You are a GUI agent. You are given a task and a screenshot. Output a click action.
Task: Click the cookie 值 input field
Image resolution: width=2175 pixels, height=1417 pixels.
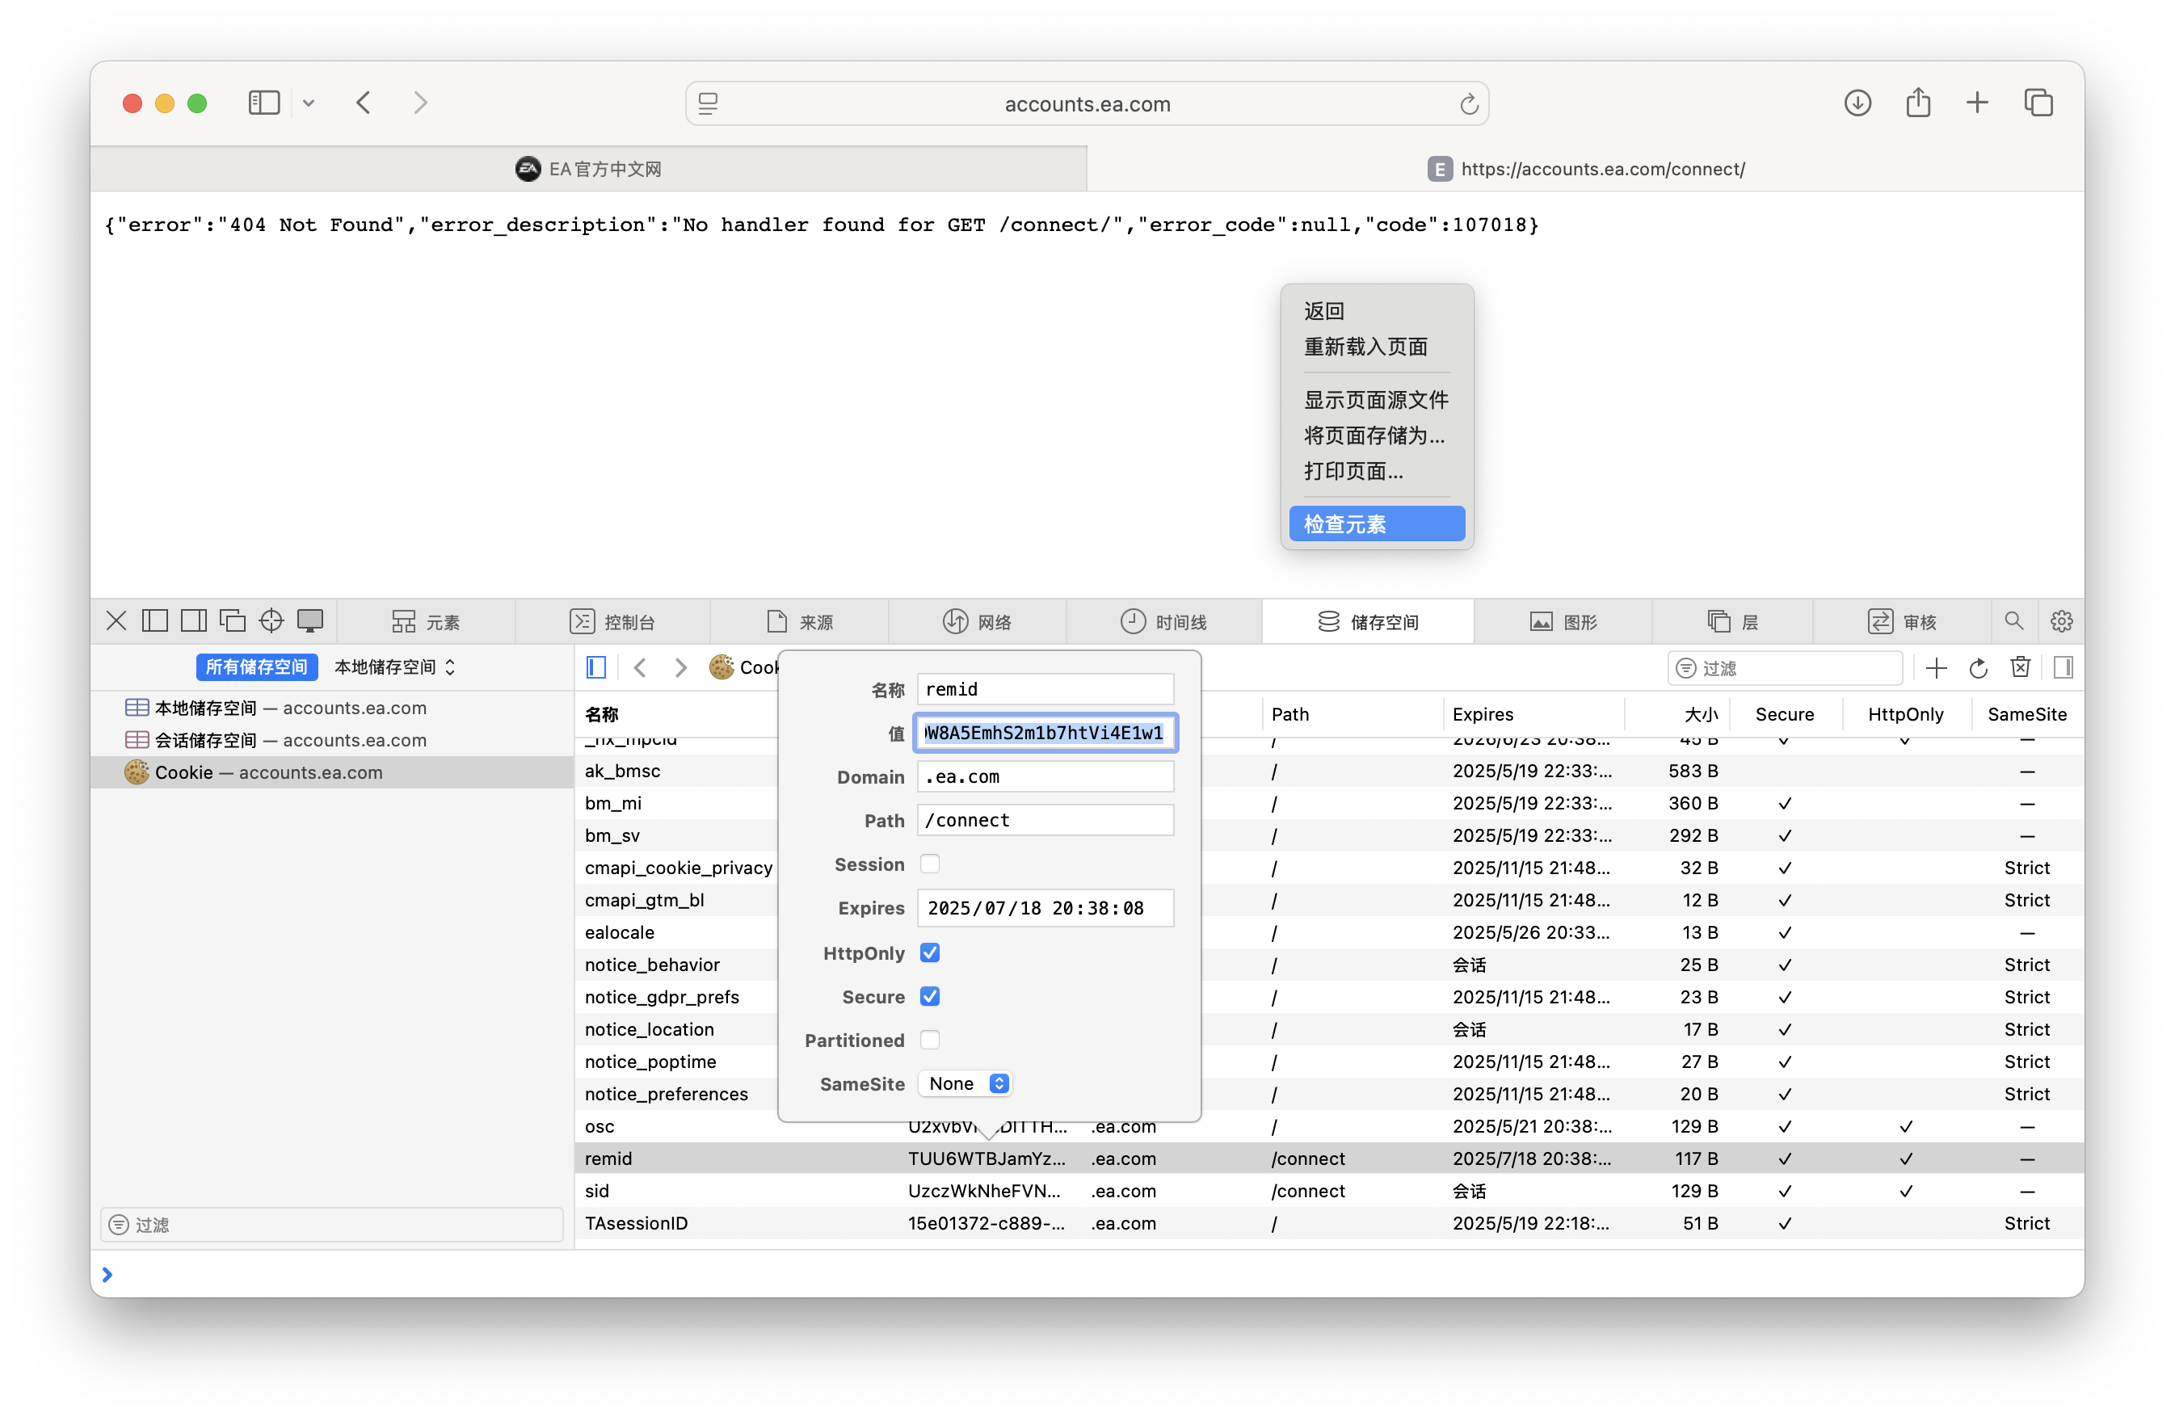(x=1045, y=733)
